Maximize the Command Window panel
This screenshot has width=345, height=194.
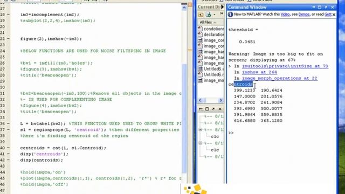click(320, 7)
